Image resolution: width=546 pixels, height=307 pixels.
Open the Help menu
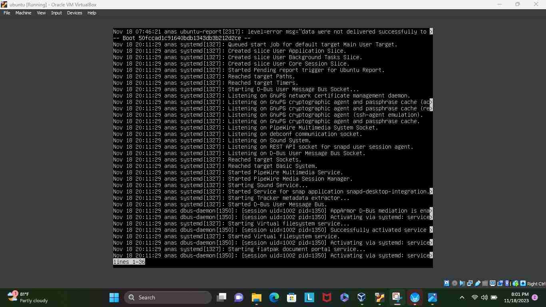(92, 13)
